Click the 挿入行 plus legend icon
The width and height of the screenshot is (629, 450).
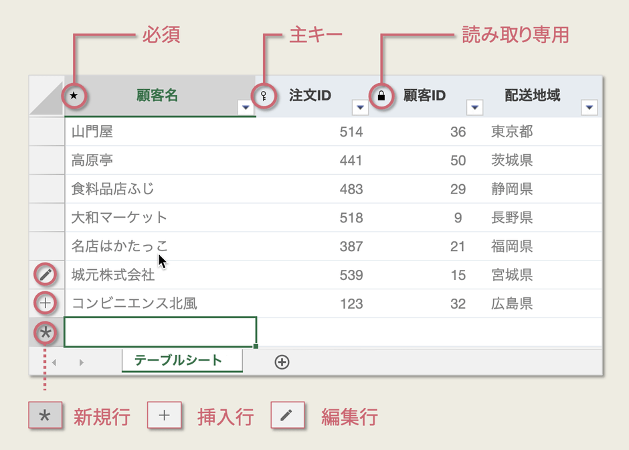(x=165, y=415)
